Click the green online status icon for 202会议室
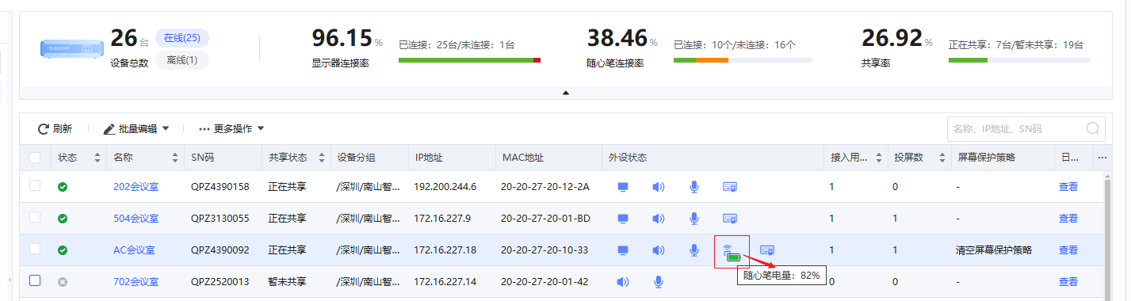This screenshot has height=301, width=1131. click(63, 187)
